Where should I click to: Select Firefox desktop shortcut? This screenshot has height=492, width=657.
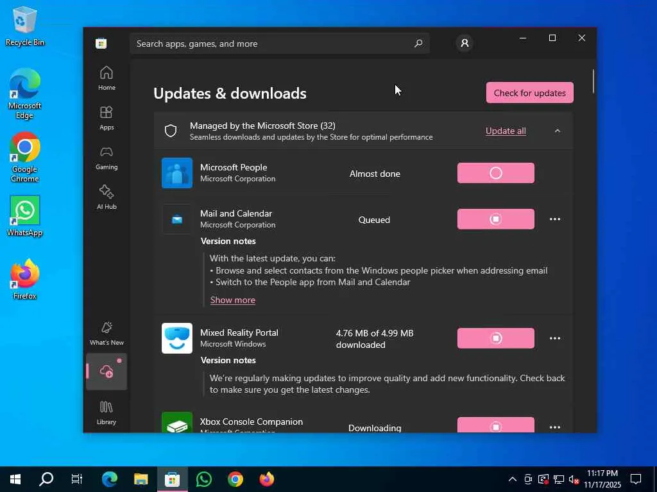[25, 279]
